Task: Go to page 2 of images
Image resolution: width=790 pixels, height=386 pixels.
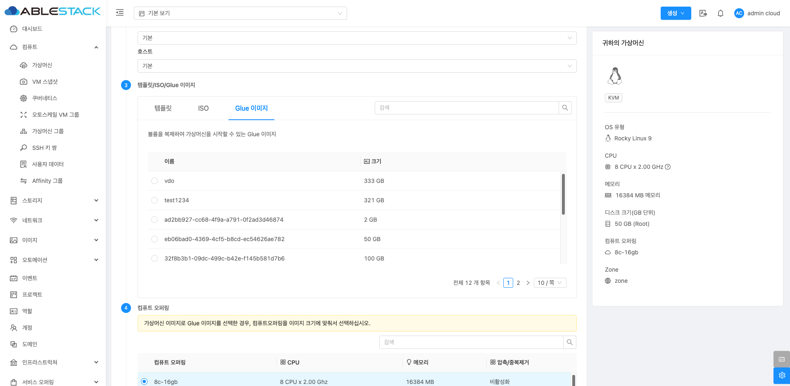Action: click(x=518, y=283)
